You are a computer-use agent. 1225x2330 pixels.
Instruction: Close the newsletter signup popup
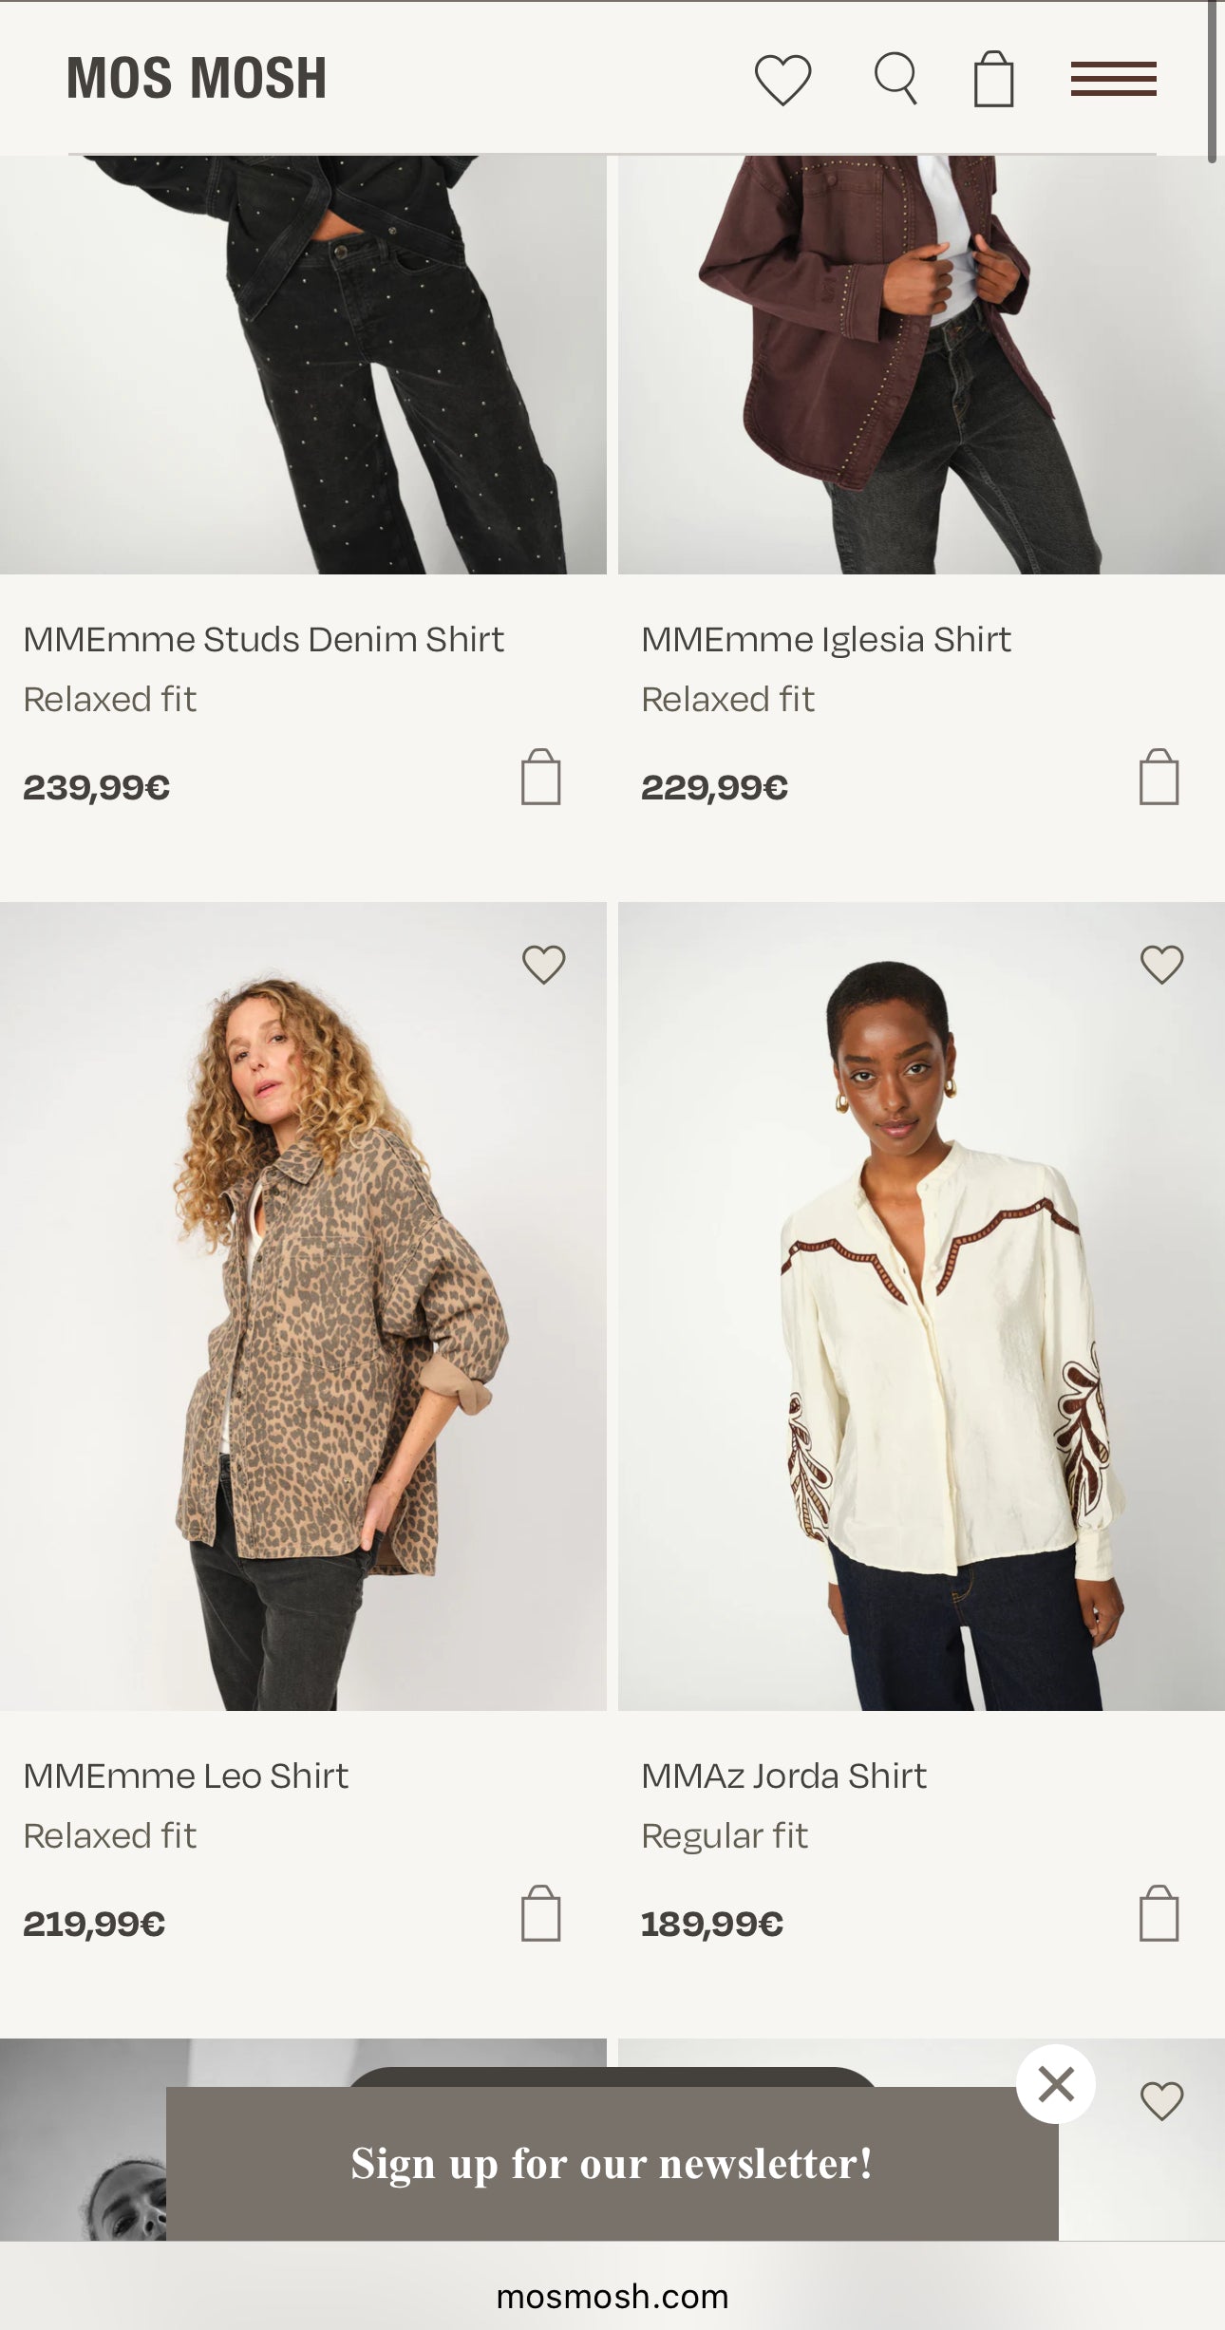coord(1056,2084)
